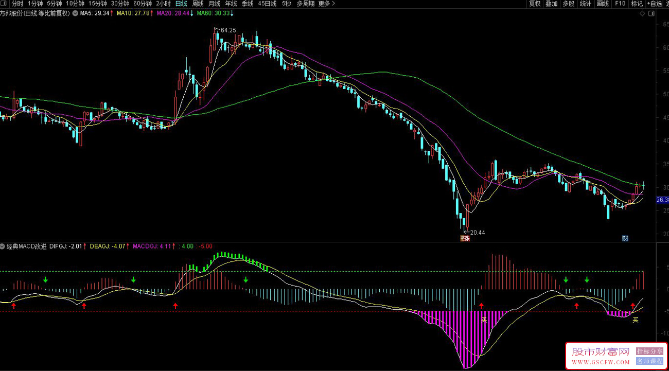Click the first green down arrow in MACD panel

click(45, 279)
